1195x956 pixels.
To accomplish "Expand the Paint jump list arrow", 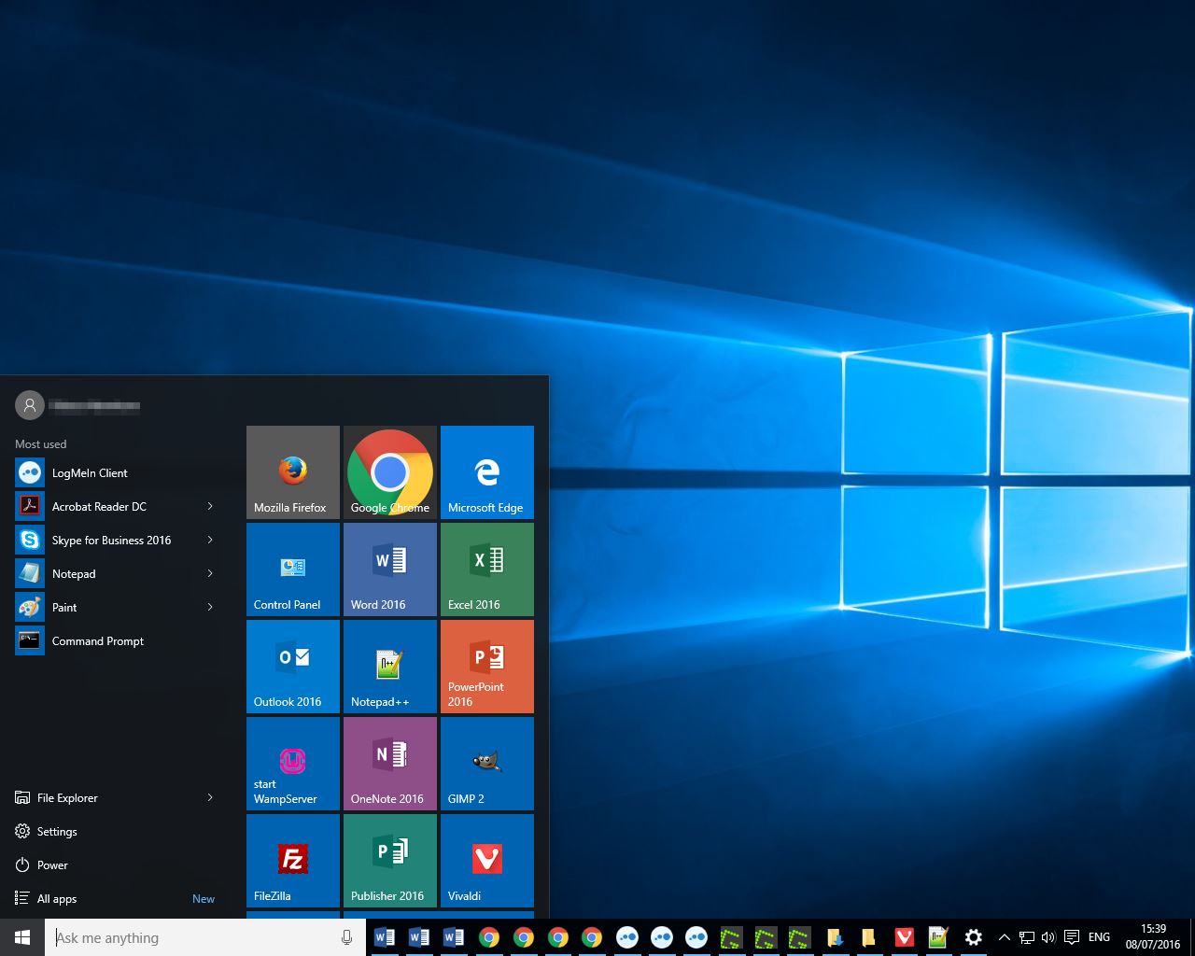I will (210, 607).
